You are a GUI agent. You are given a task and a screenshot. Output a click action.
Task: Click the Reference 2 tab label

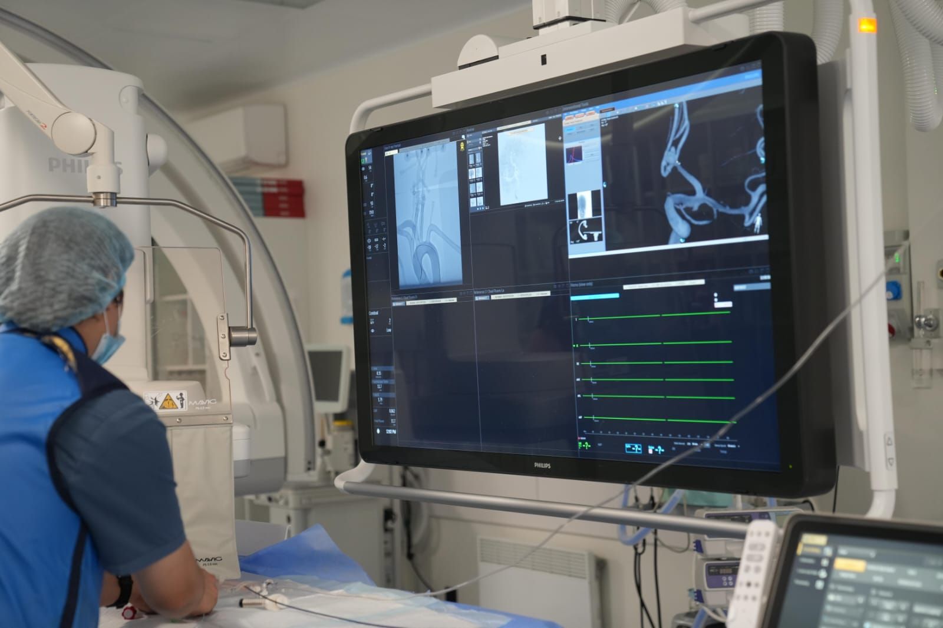click(x=483, y=298)
